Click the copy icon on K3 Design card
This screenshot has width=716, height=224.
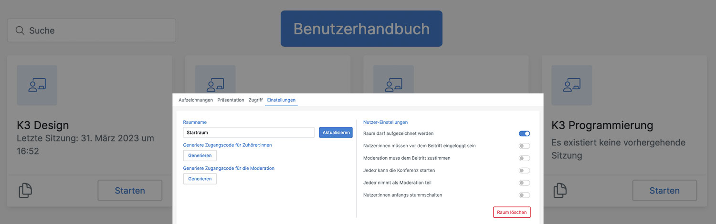click(x=25, y=191)
